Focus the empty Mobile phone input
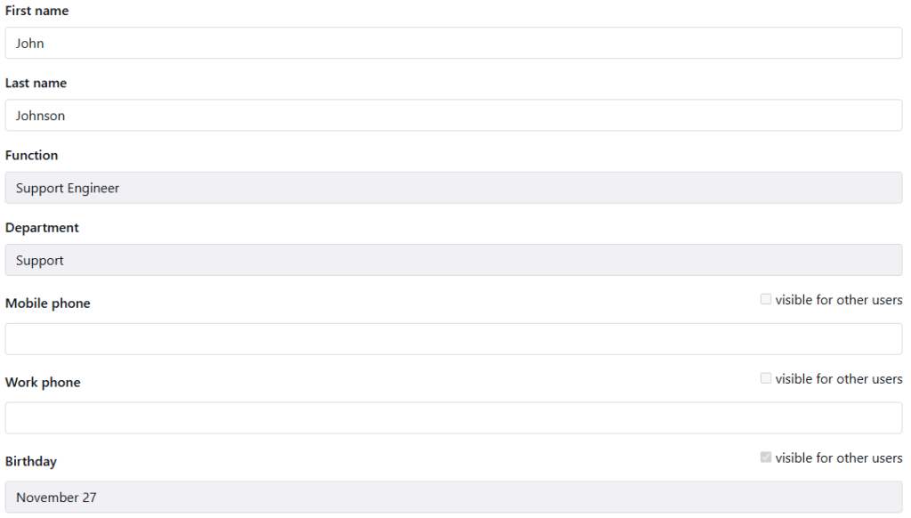 (454, 339)
